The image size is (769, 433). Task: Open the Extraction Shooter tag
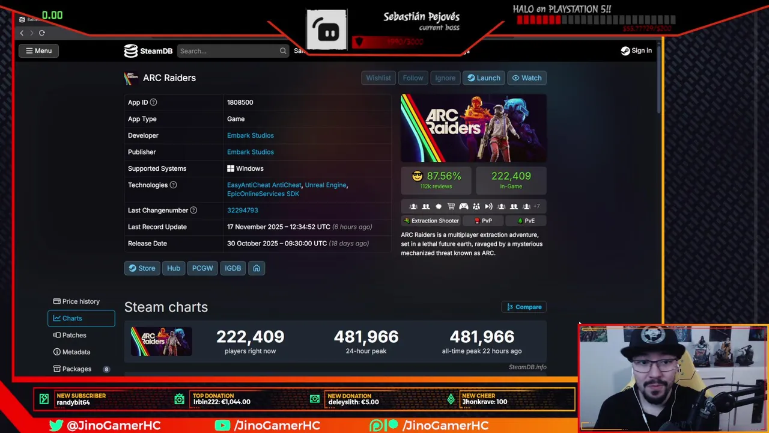pos(431,221)
